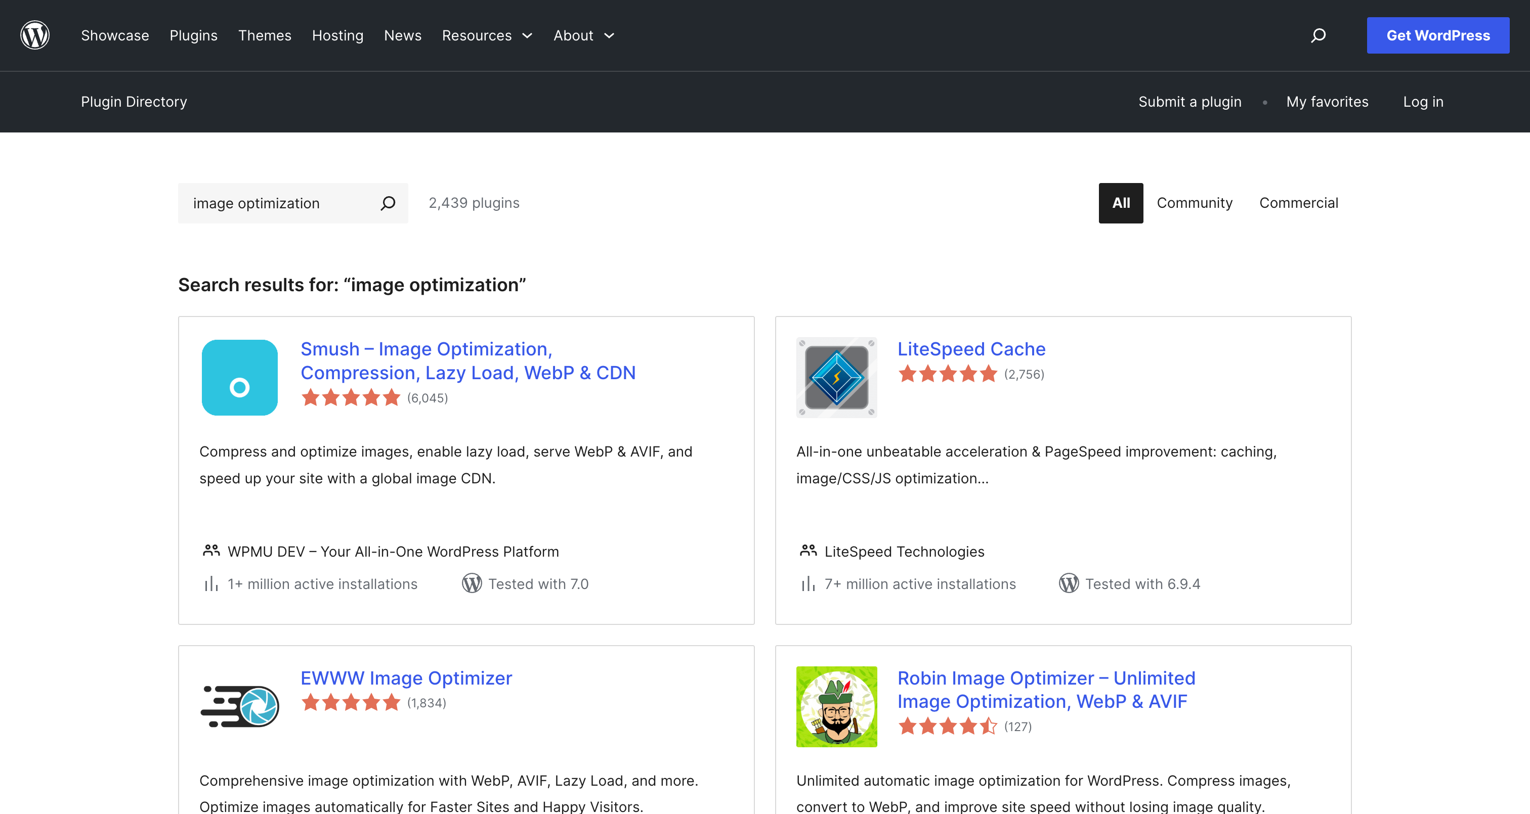The height and width of the screenshot is (814, 1530).
Task: Expand the Resources dropdown menu
Action: 487,35
